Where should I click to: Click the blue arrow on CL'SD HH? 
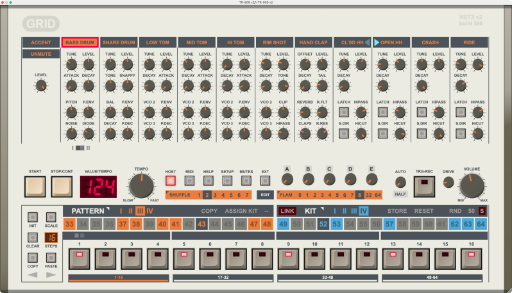[x=368, y=42]
